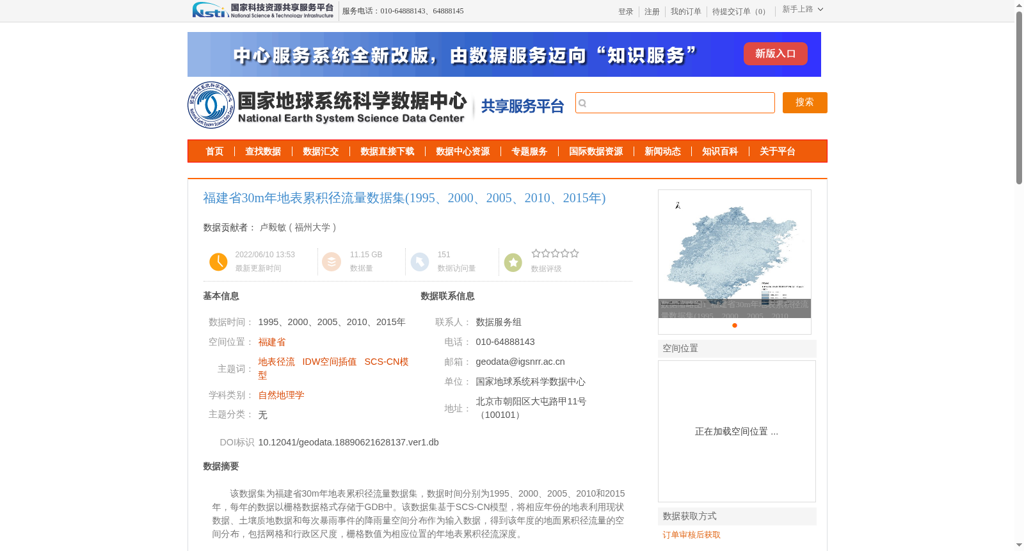Click the phone number 010-64888143 in contact info
The width and height of the screenshot is (1024, 551).
[x=505, y=342]
